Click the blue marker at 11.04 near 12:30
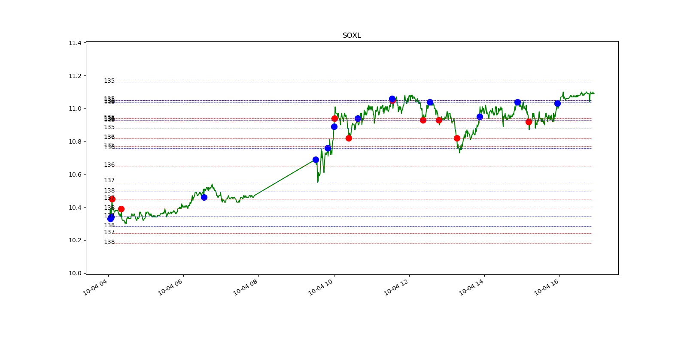687x343 pixels. pyautogui.click(x=430, y=102)
